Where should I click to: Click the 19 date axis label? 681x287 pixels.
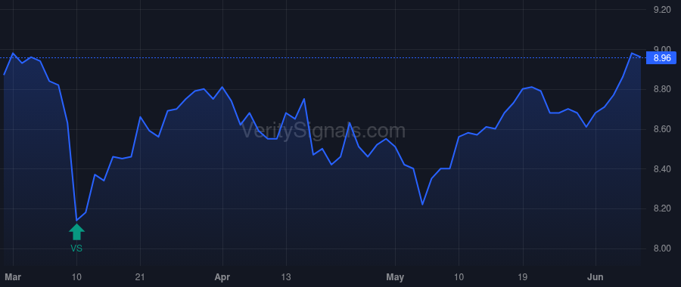pyautogui.click(x=523, y=276)
